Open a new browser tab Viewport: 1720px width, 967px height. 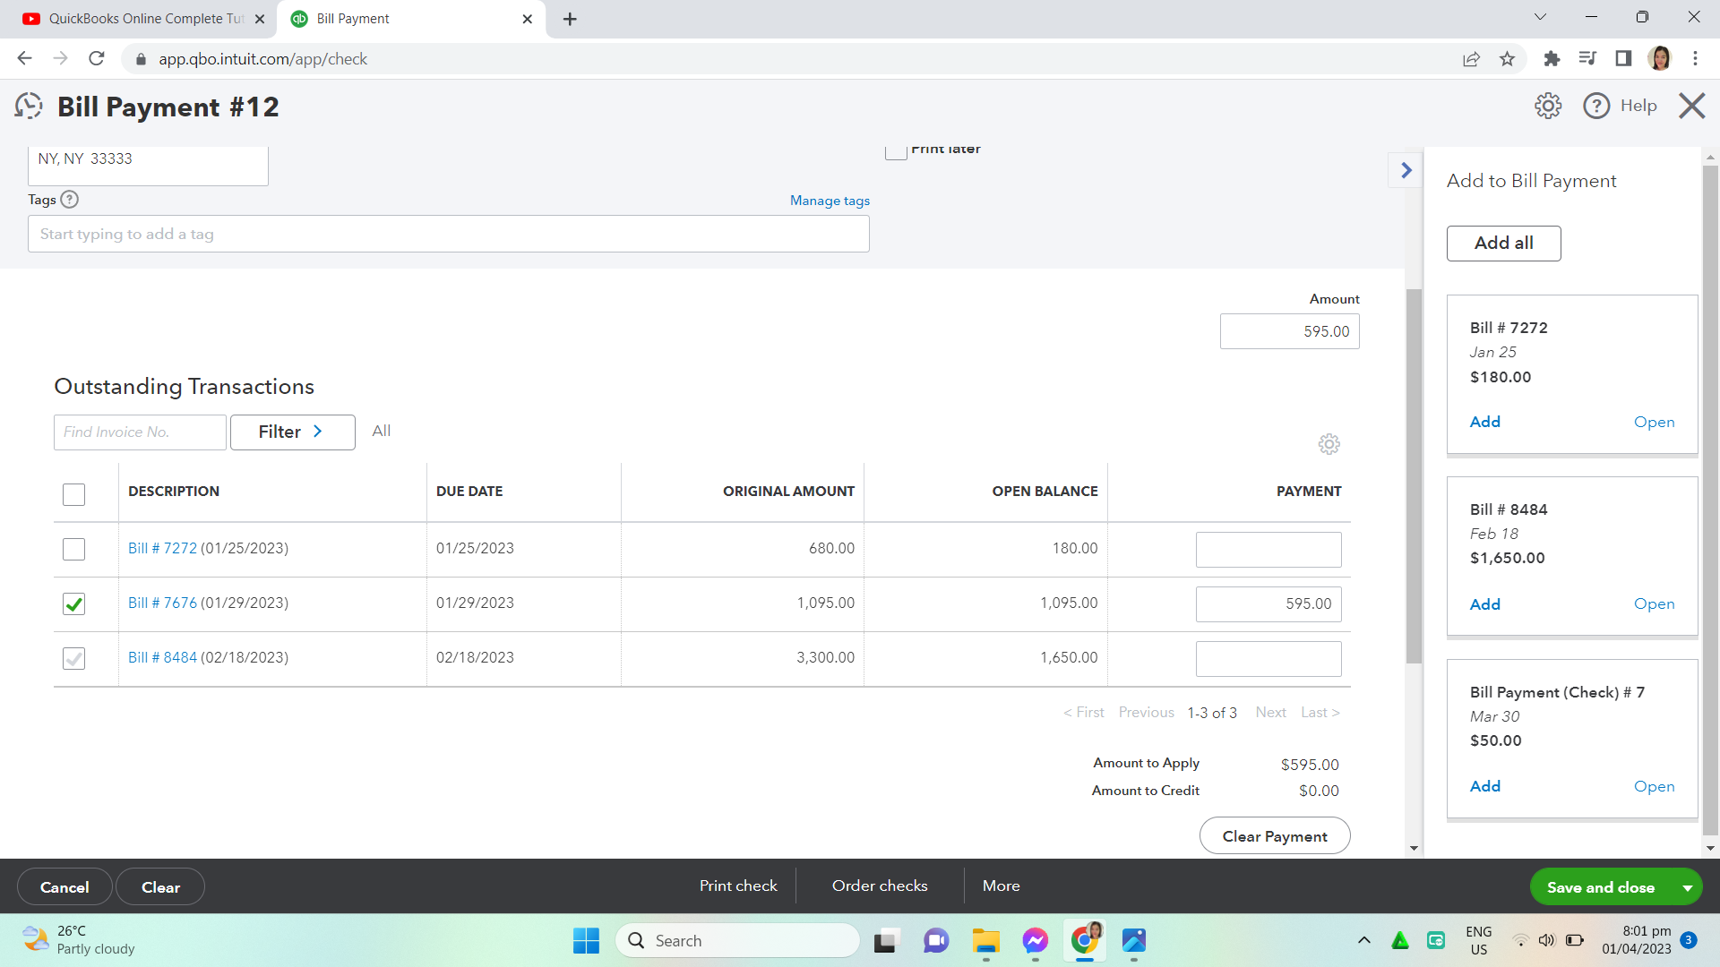(x=570, y=19)
